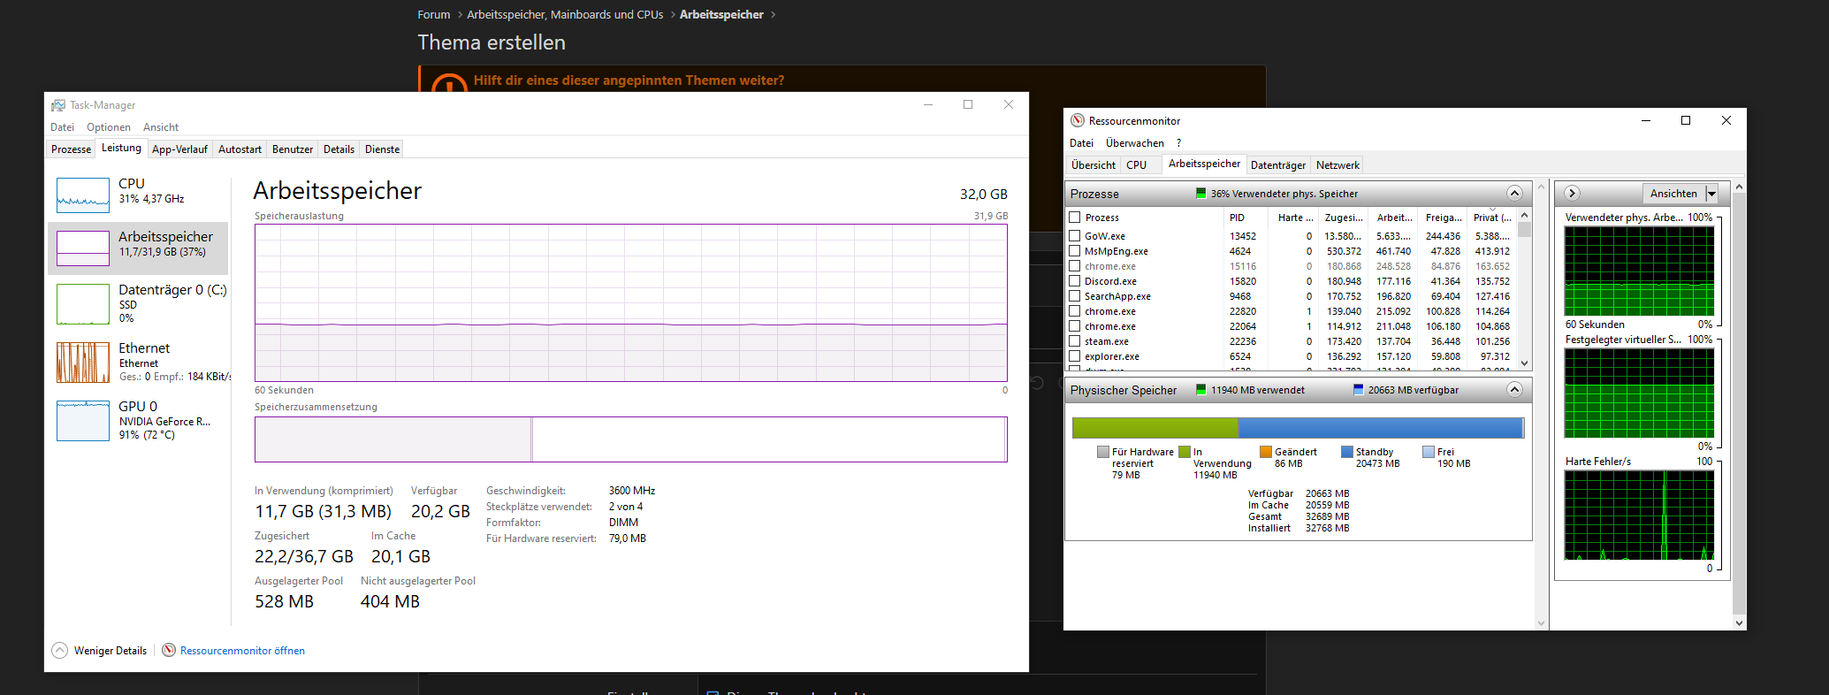Viewport: 1829px width, 695px height.
Task: Switch to Benutzer tab
Action: point(293,149)
